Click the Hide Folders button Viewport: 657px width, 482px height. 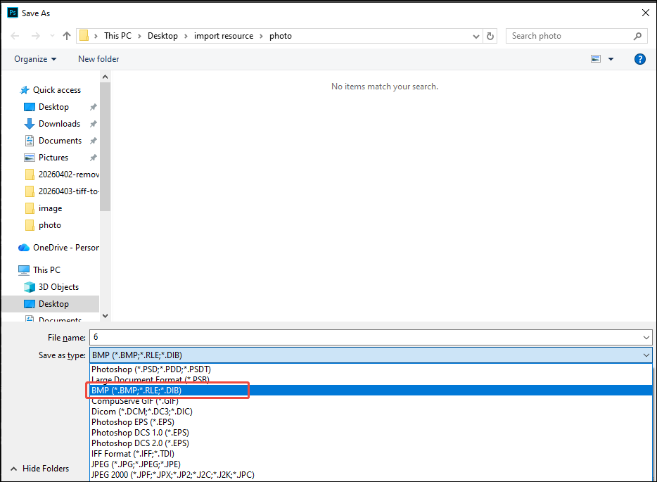tap(41, 469)
